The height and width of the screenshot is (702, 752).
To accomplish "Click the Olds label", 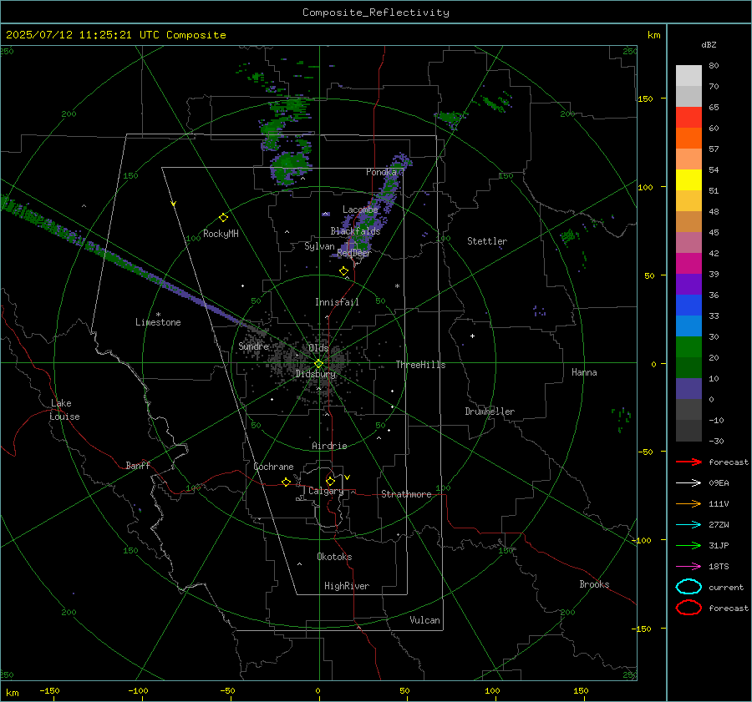I will click(318, 347).
